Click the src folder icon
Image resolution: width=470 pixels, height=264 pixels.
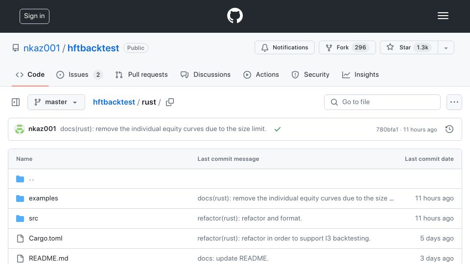point(20,219)
